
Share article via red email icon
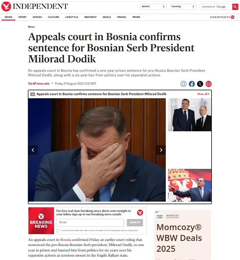pos(208,84)
